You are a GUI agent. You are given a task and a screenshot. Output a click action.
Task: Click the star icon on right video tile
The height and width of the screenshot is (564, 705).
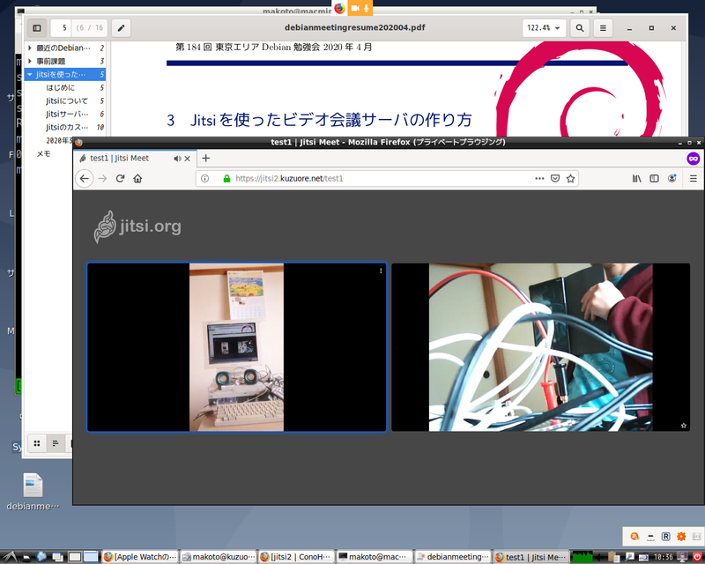click(684, 425)
